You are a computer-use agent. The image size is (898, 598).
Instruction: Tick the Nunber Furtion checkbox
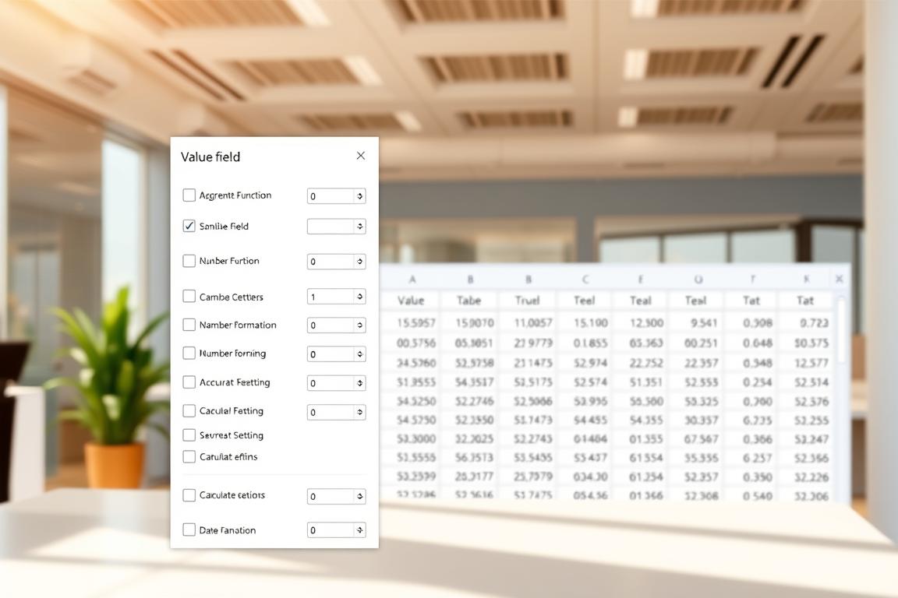(189, 261)
